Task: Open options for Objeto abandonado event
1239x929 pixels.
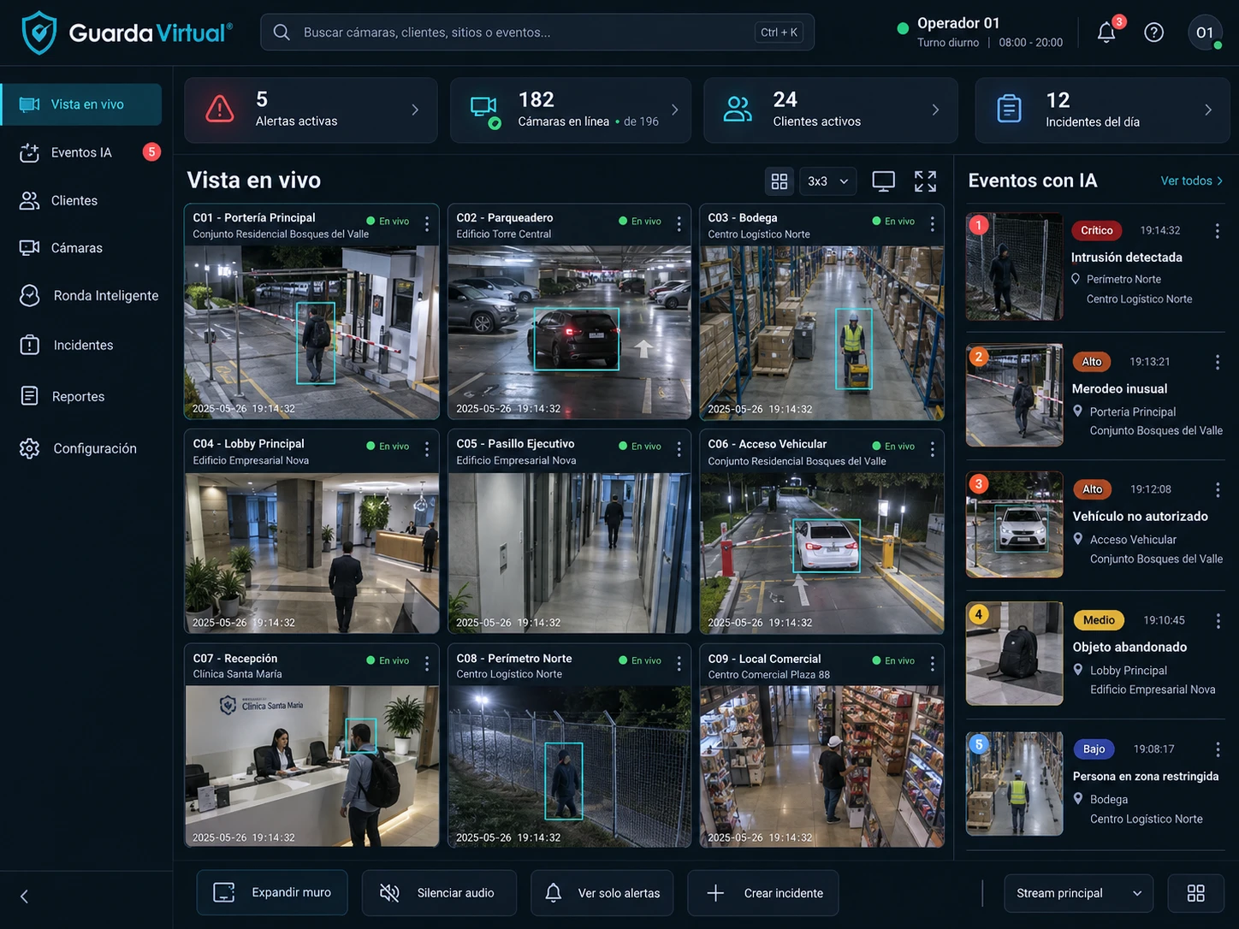Action: (x=1218, y=621)
